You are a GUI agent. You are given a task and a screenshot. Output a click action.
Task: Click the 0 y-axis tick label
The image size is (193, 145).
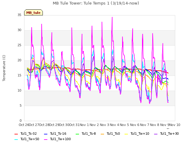(x=21, y=121)
